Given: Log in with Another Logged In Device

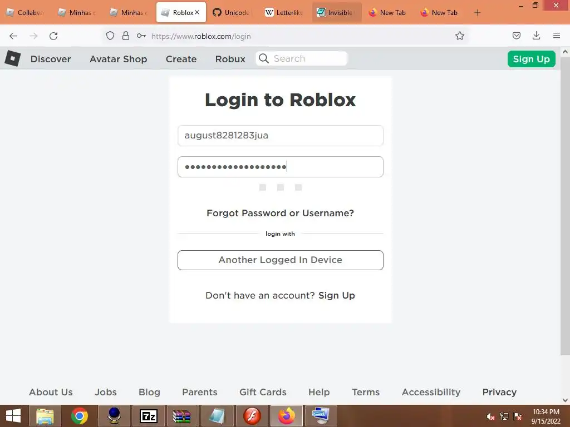Looking at the screenshot, I should 281,260.
